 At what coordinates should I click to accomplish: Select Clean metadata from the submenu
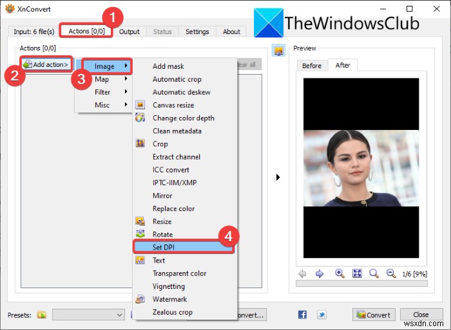[x=185, y=131]
